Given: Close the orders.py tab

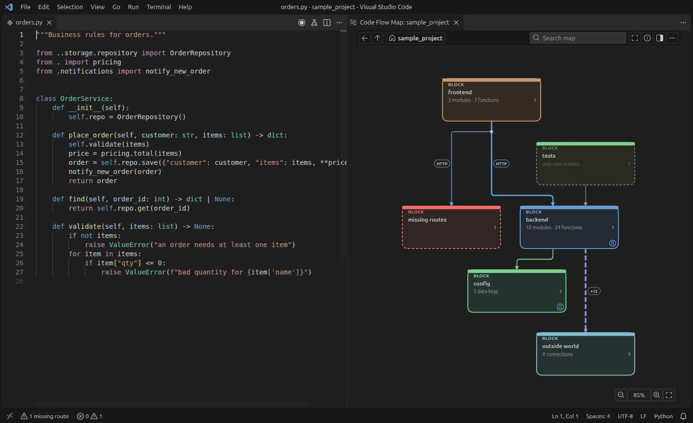Looking at the screenshot, I should click(x=49, y=23).
